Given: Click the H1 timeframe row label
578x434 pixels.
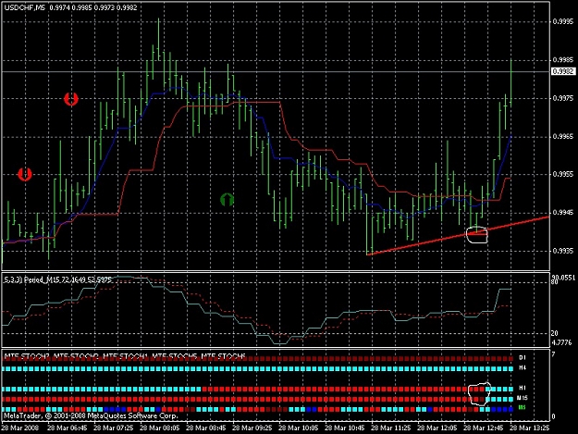Looking at the screenshot, I should click(522, 388).
